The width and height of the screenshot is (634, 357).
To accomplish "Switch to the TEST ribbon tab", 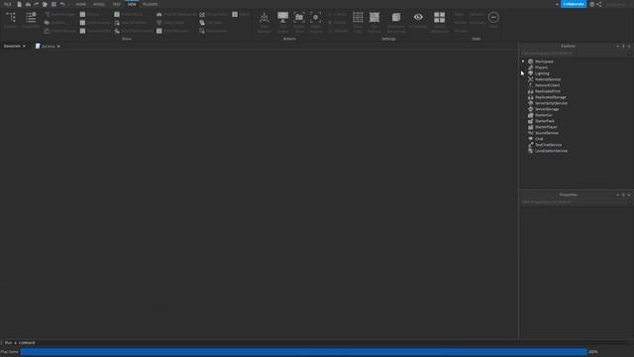I will [116, 4].
